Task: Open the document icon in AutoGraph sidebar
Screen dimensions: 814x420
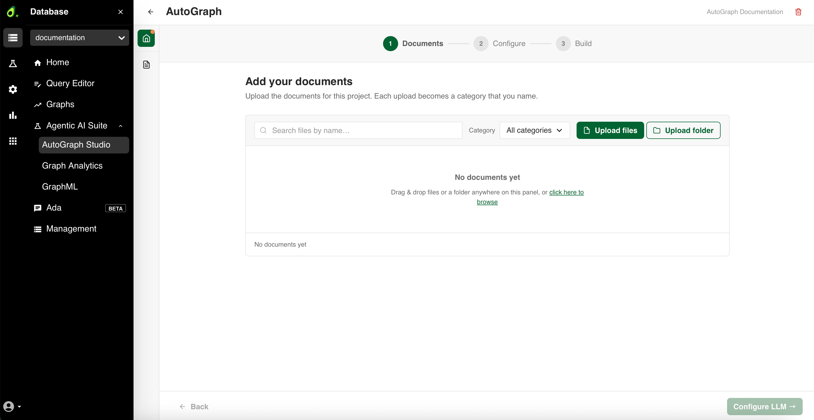Action: 146,64
